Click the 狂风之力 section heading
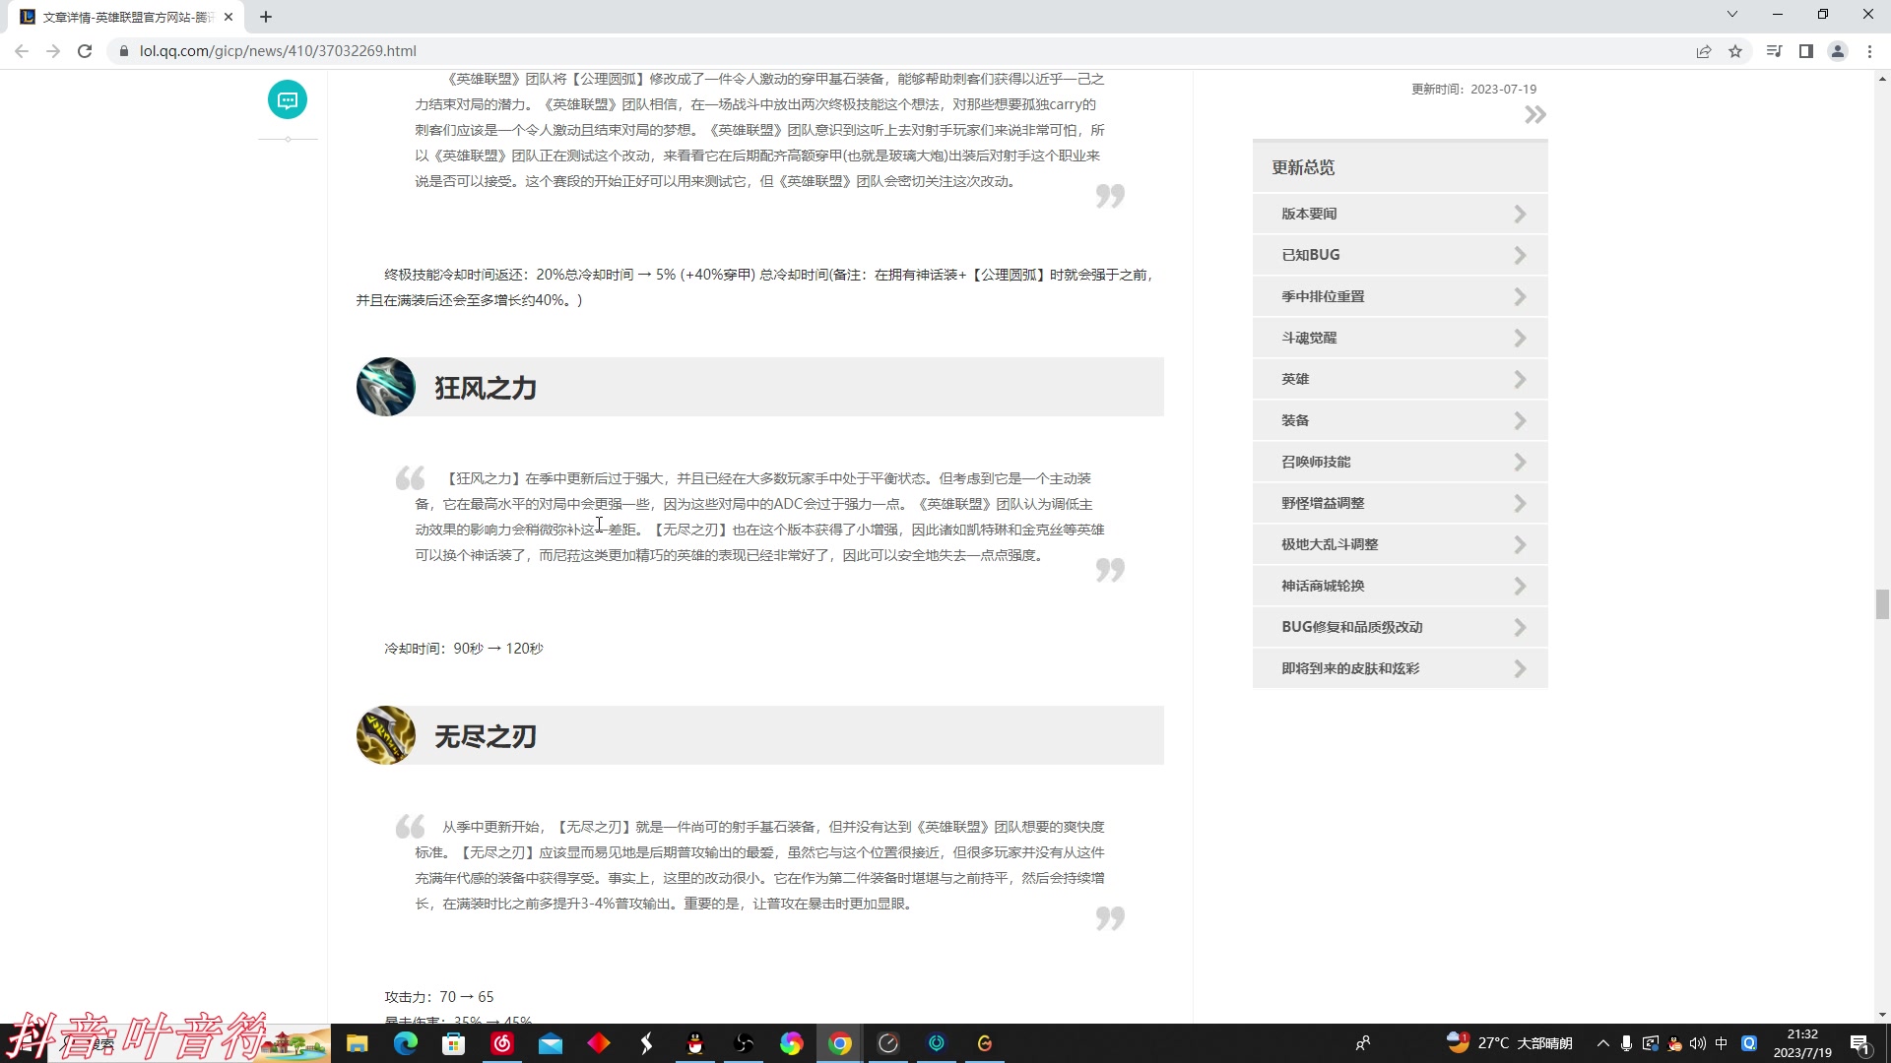Image resolution: width=1891 pixels, height=1063 pixels. 486,388
